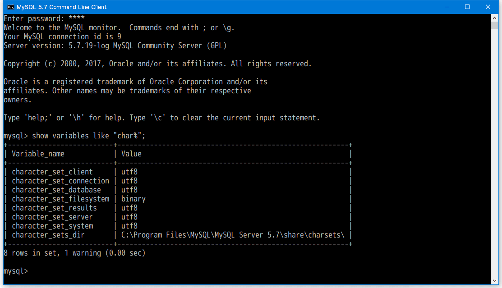Close the MySQL Command Line Client window
Viewport: 502px width, 288px height.
click(x=488, y=7)
